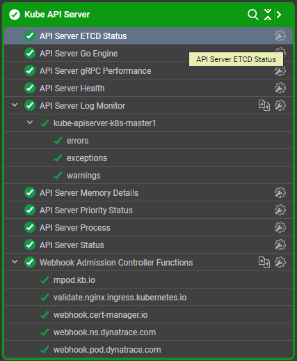
Task: Click the collapse-all arrows icon in header
Action: [268, 15]
